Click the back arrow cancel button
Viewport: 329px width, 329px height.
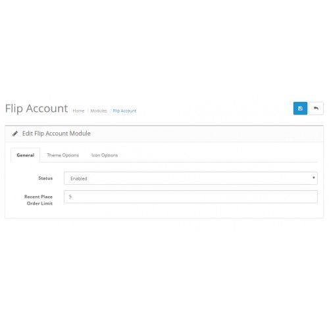pos(316,109)
